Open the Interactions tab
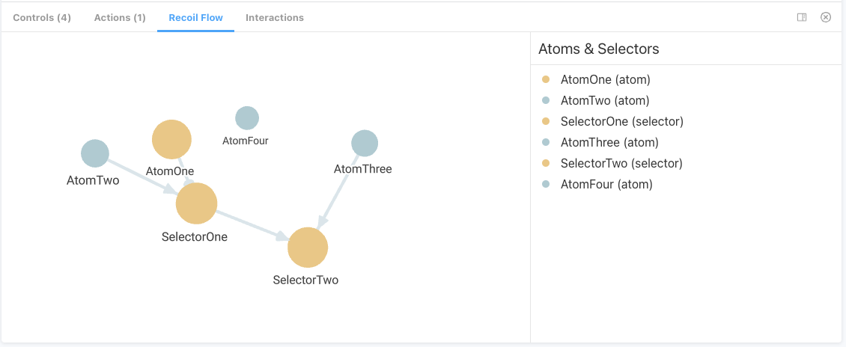Viewport: 846px width, 347px height. pyautogui.click(x=275, y=18)
